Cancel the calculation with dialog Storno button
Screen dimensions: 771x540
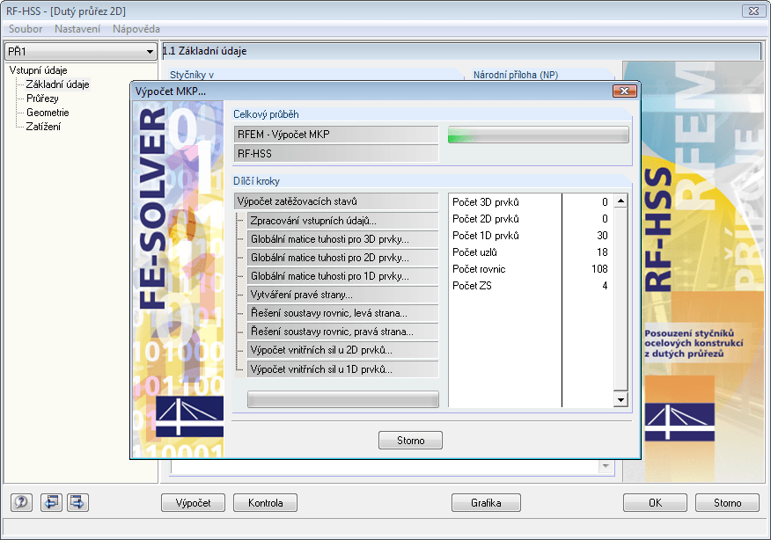(x=410, y=441)
